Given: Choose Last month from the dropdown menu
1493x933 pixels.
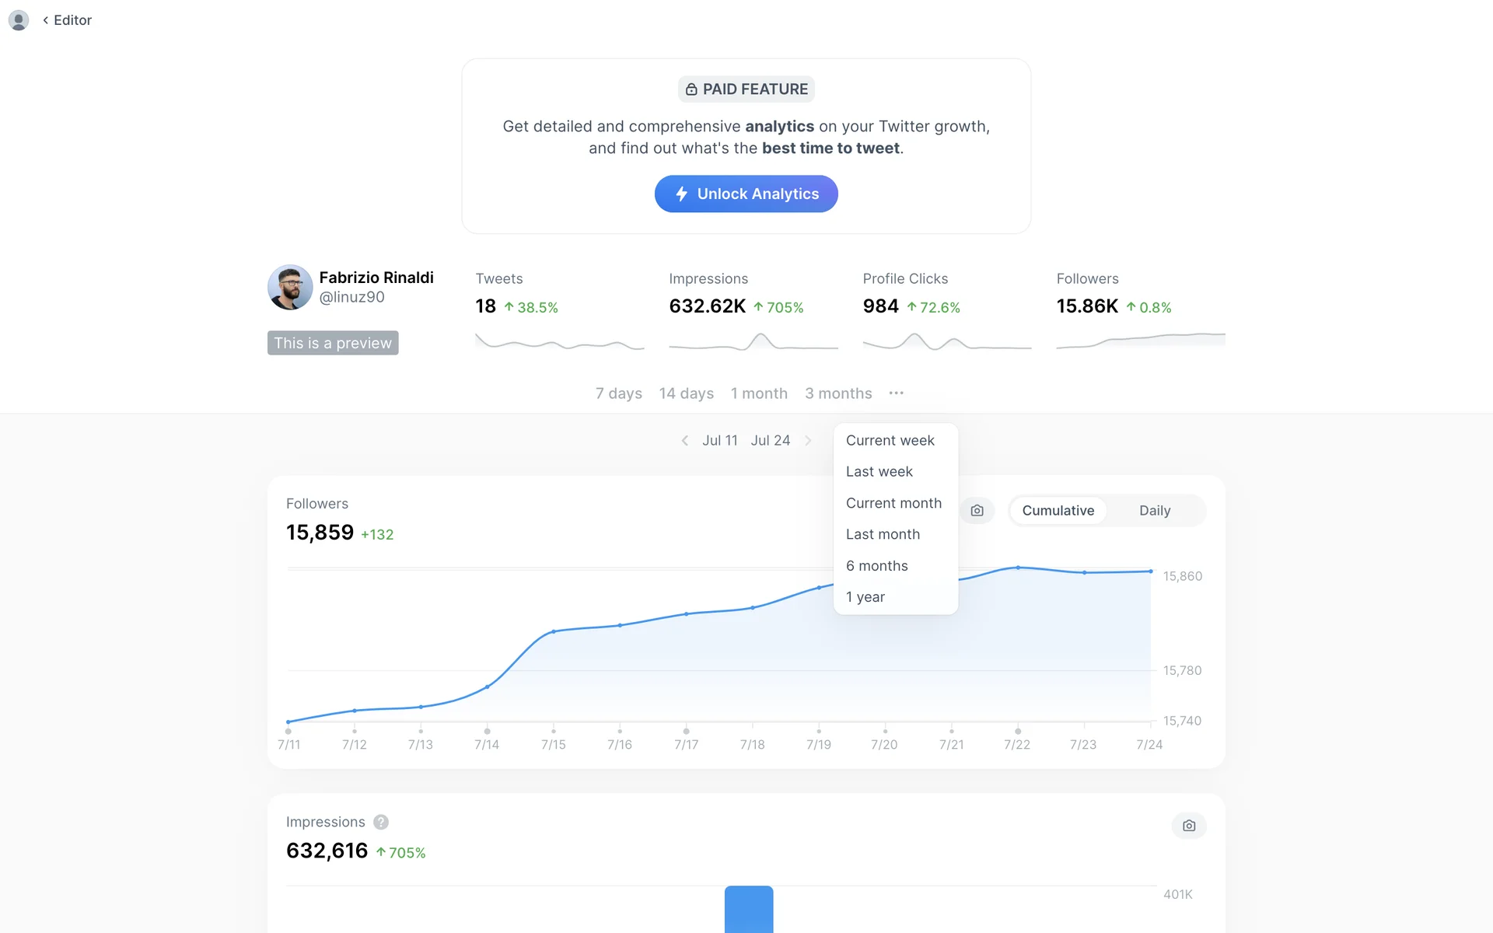Looking at the screenshot, I should point(883,534).
